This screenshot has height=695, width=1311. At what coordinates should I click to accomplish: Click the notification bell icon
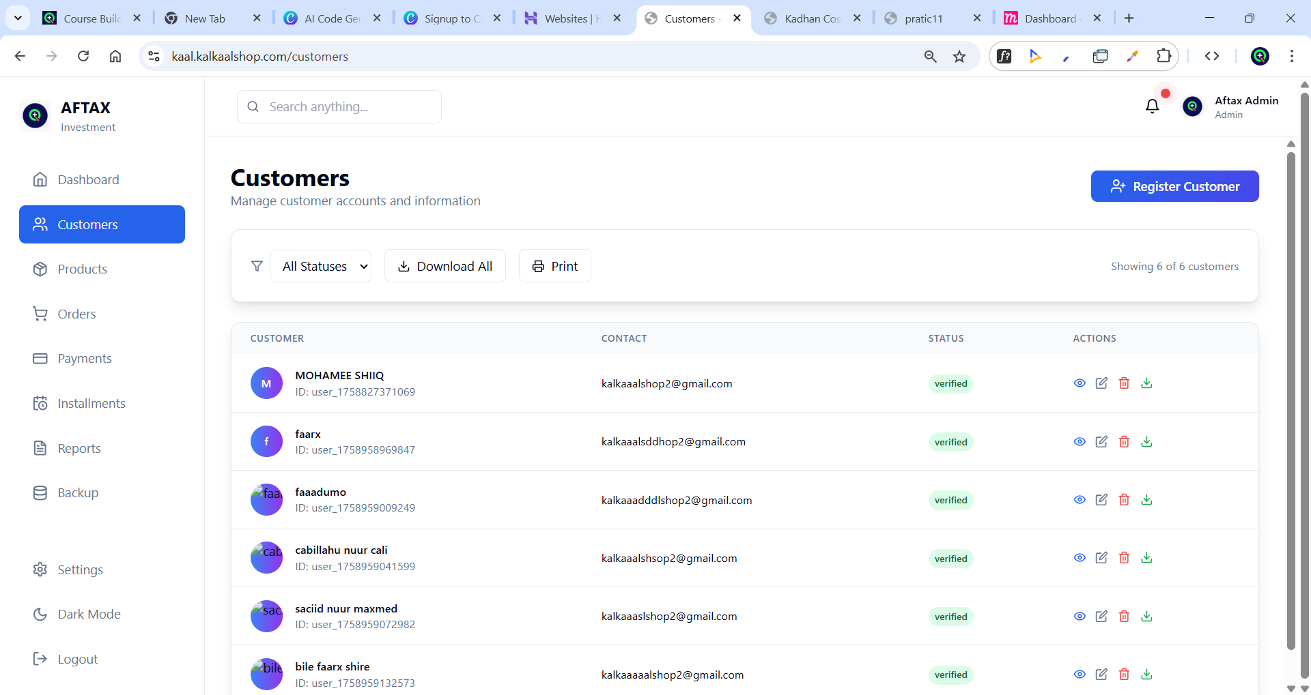pos(1152,106)
